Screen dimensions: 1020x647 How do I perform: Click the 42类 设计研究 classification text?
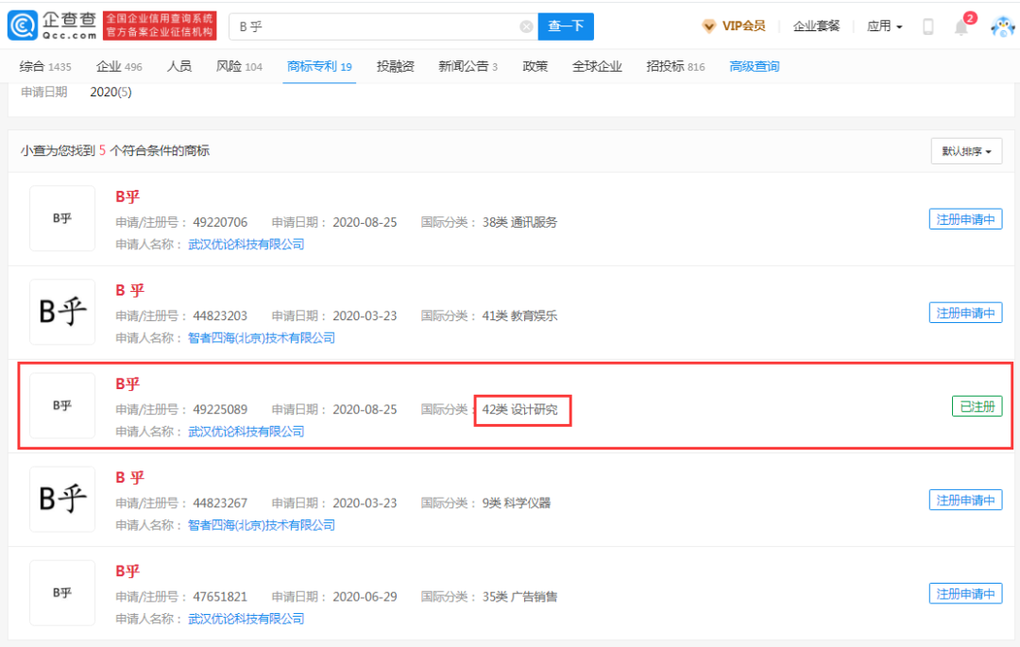[x=519, y=410]
